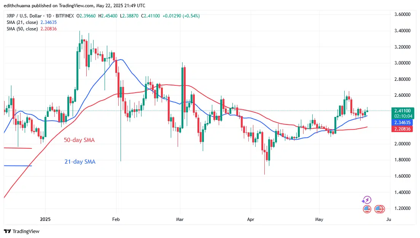
Task: Select the 50-day SMA text annotation
Action: [79, 140]
